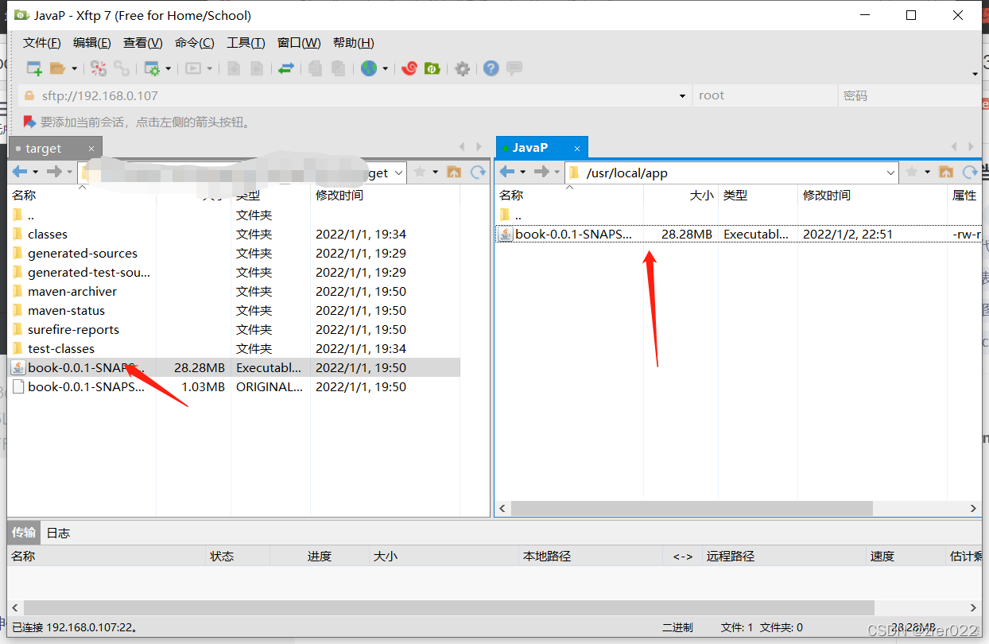Expand the session properties dropdown arrow

[169, 69]
